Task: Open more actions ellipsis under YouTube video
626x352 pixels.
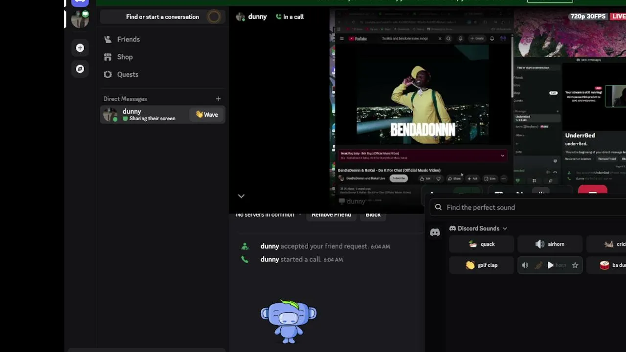Action: point(504,178)
